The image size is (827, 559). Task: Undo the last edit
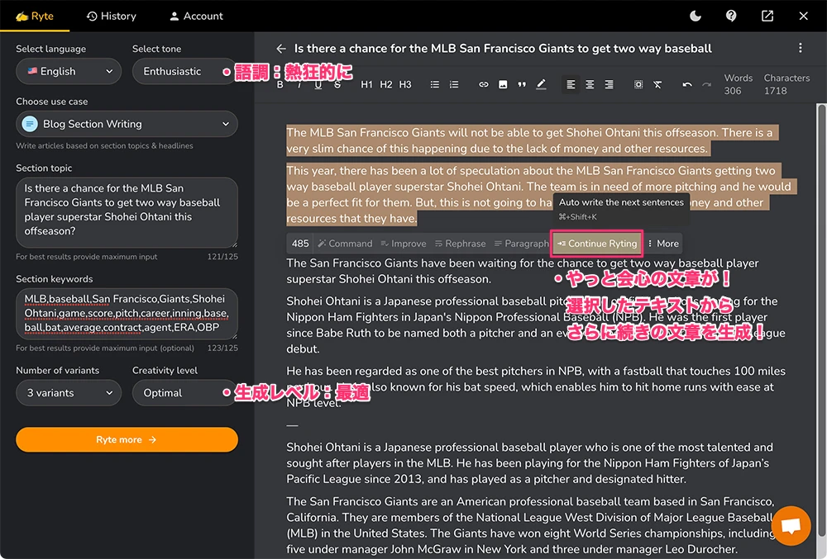(687, 85)
